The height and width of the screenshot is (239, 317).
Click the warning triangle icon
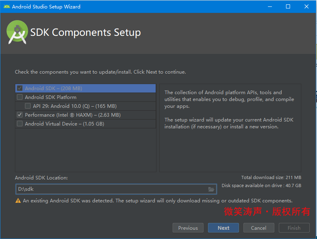tap(18, 201)
